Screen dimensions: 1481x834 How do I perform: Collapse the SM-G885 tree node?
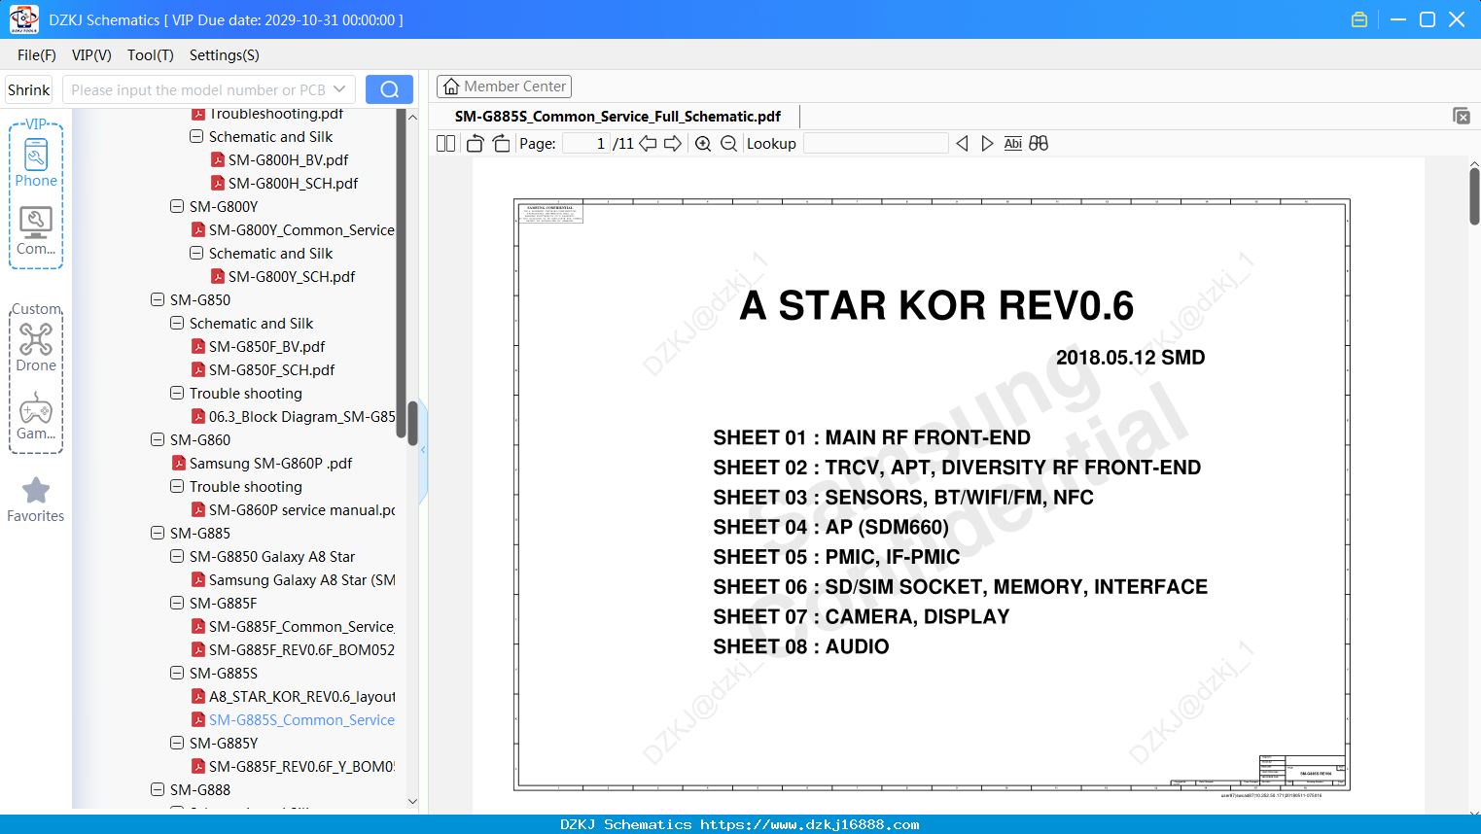coord(158,533)
